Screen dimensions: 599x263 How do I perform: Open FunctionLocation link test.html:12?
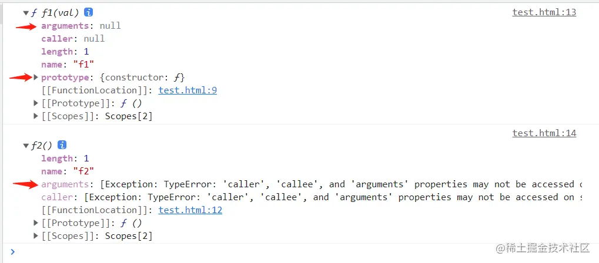pyautogui.click(x=190, y=210)
